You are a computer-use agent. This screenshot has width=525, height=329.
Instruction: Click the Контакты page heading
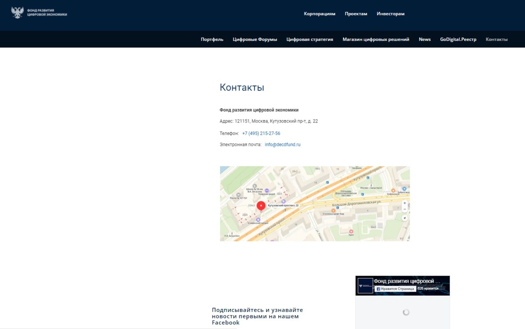point(242,87)
